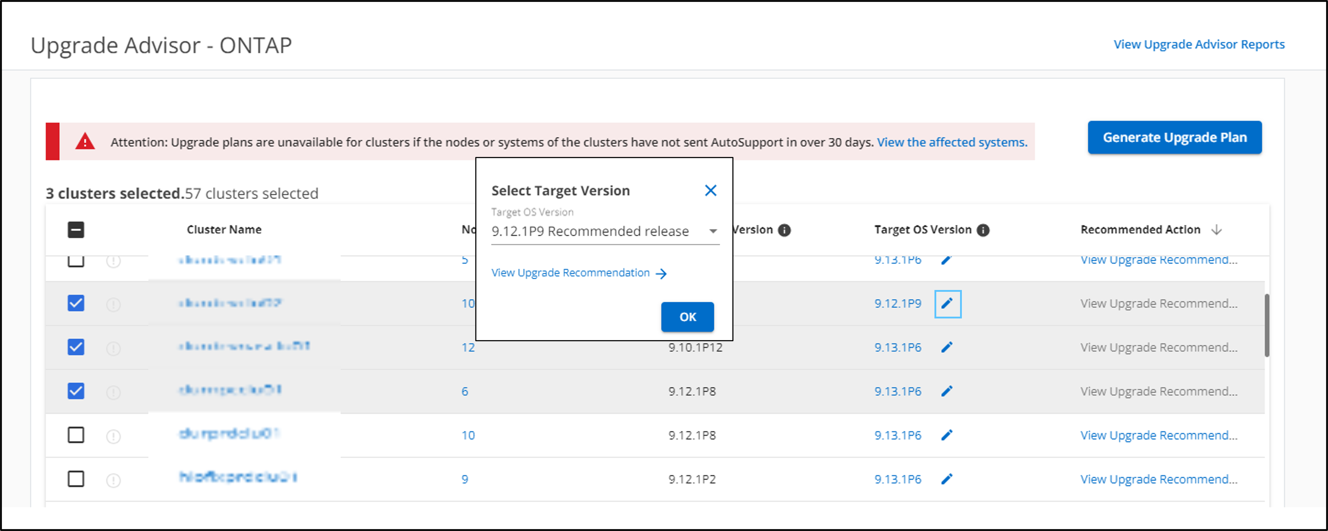1328x531 pixels.
Task: Open View Upgrade Advisor Reports link
Action: point(1199,44)
